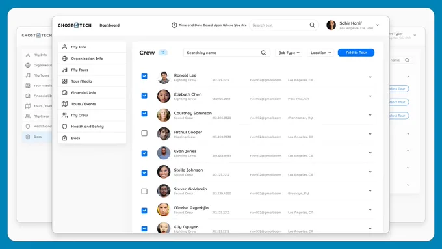Screen dimensions: 442x249
Task: Uncheck the Stella Johnson checkbox
Action: point(144,172)
